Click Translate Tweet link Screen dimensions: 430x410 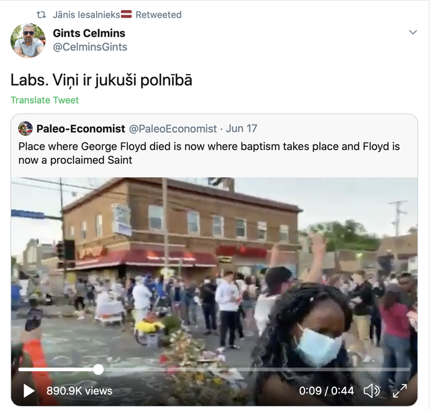tap(45, 100)
